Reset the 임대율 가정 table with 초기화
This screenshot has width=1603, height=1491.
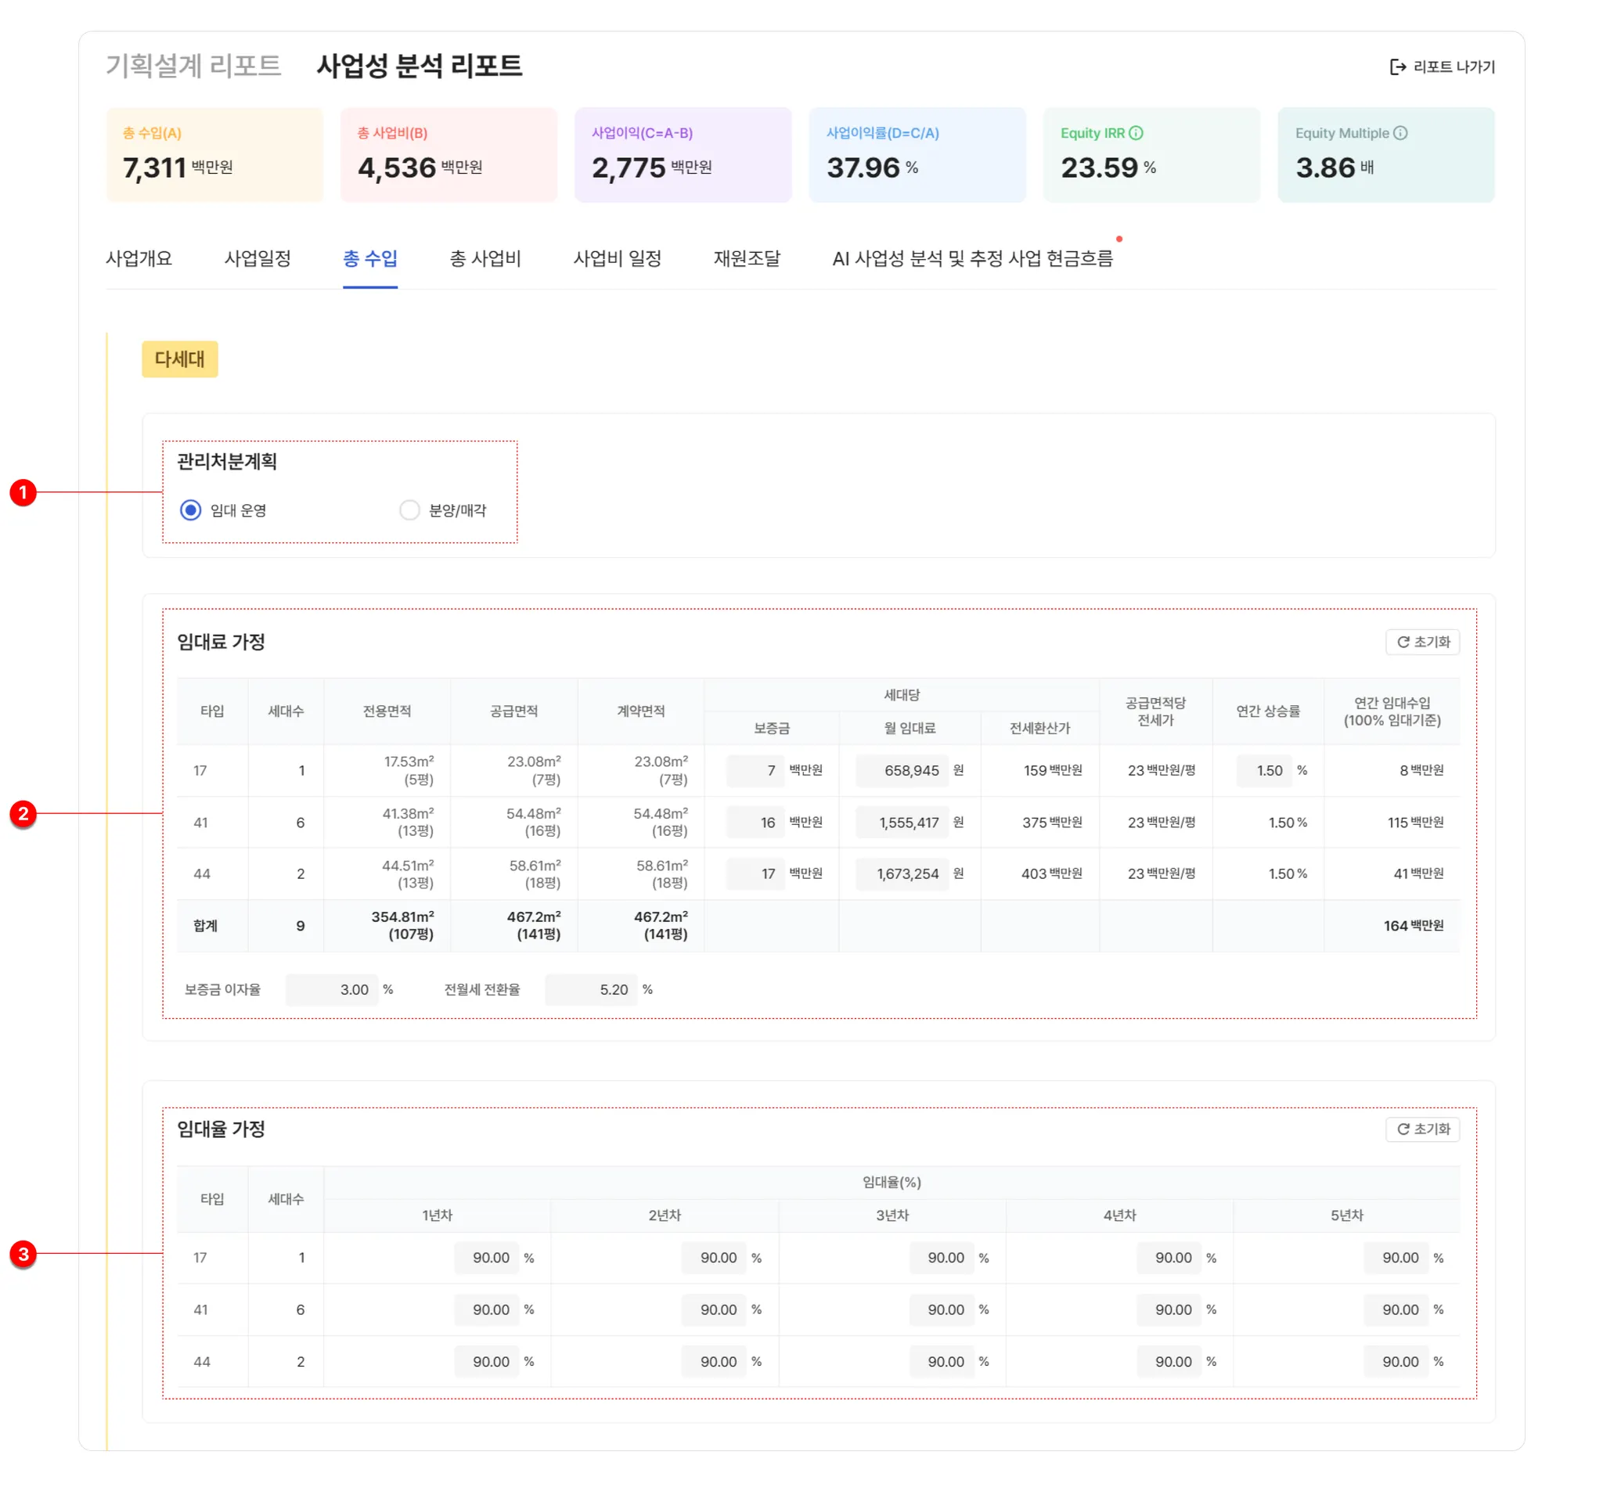(x=1422, y=1129)
